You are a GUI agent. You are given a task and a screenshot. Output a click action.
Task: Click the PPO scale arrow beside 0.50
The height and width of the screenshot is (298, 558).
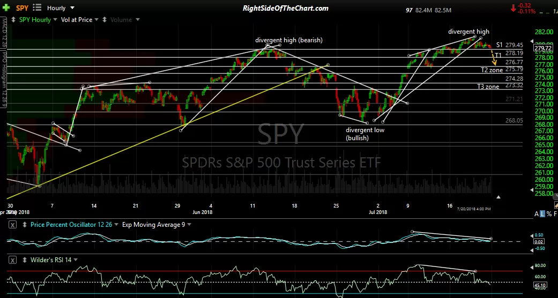(x=532, y=235)
